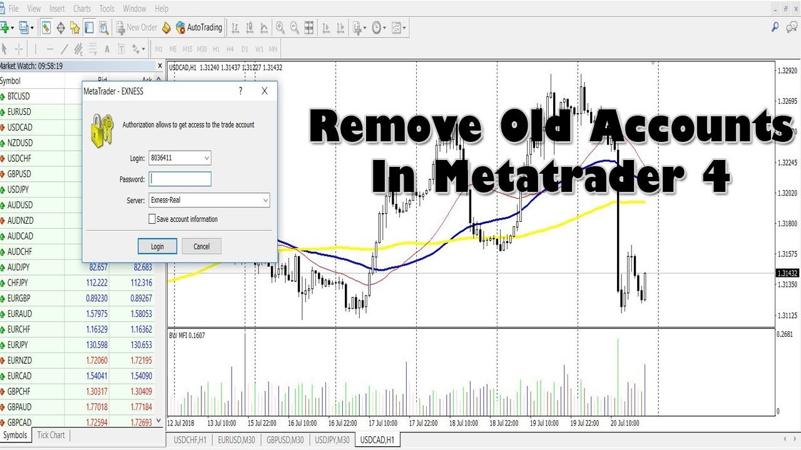Click Market Watch scrollbar down arrow
This screenshot has height=450, width=801.
click(158, 422)
